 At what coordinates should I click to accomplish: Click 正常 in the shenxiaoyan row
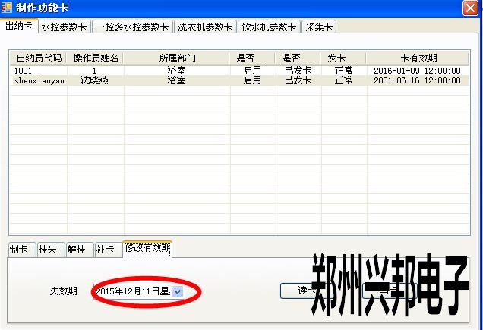(344, 80)
